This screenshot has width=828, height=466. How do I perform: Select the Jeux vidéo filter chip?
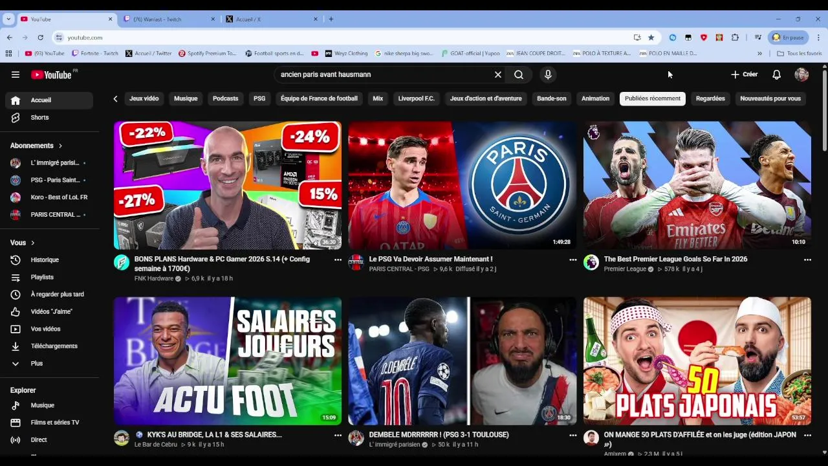[x=144, y=99]
